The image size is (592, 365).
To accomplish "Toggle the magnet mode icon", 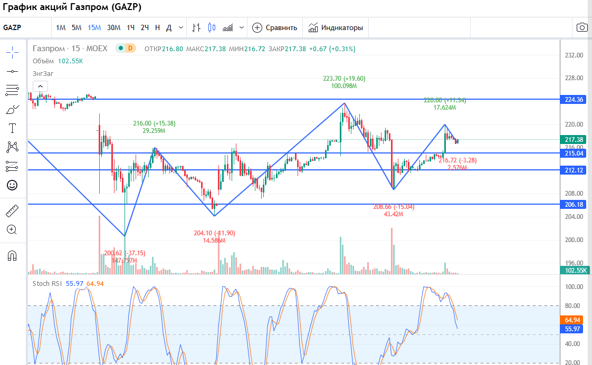I will point(12,256).
